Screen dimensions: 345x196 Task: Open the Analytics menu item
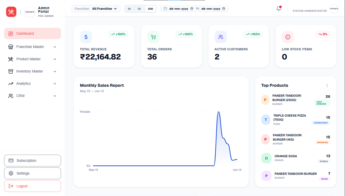pyautogui.click(x=32, y=84)
